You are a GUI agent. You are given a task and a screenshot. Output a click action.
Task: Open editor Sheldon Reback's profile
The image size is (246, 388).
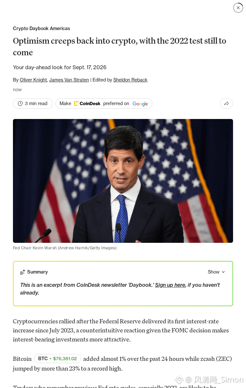pos(130,80)
